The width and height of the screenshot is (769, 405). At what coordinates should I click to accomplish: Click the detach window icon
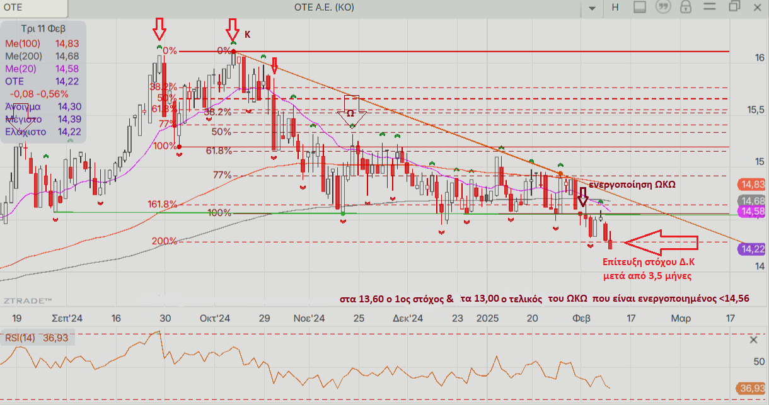[x=734, y=7]
